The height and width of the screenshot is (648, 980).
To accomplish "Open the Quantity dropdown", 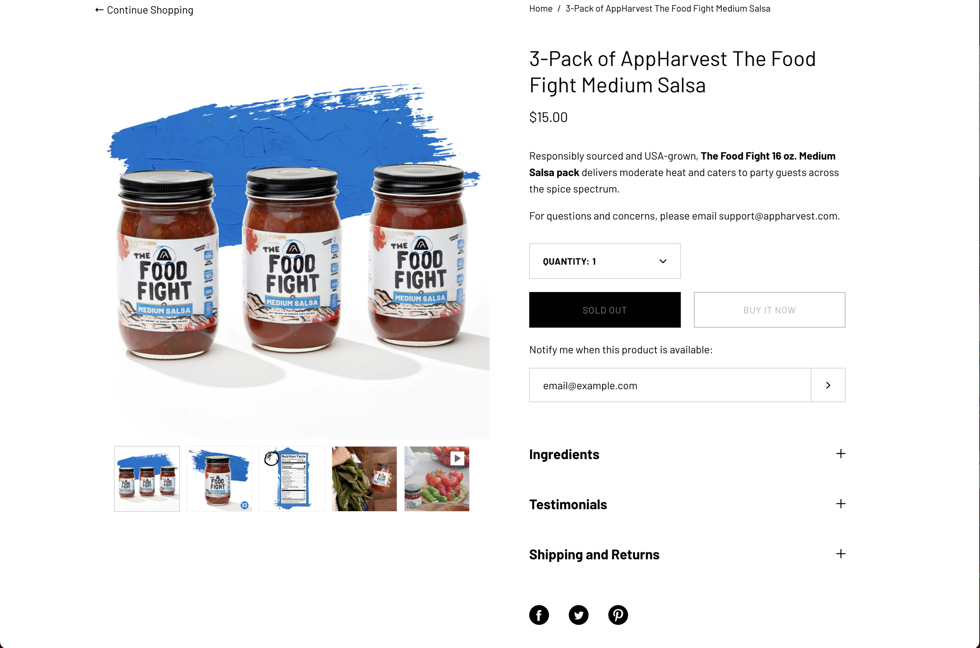I will click(605, 261).
